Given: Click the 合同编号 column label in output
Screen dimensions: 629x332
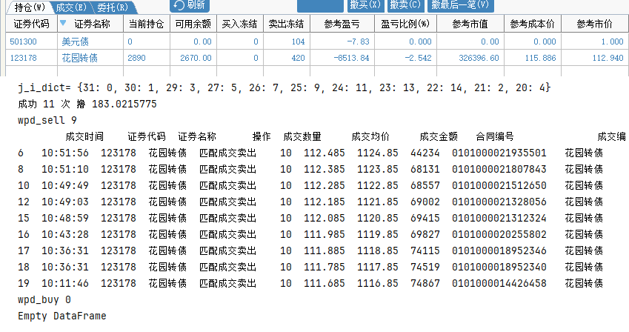Looking at the screenshot, I should pyautogui.click(x=495, y=136).
